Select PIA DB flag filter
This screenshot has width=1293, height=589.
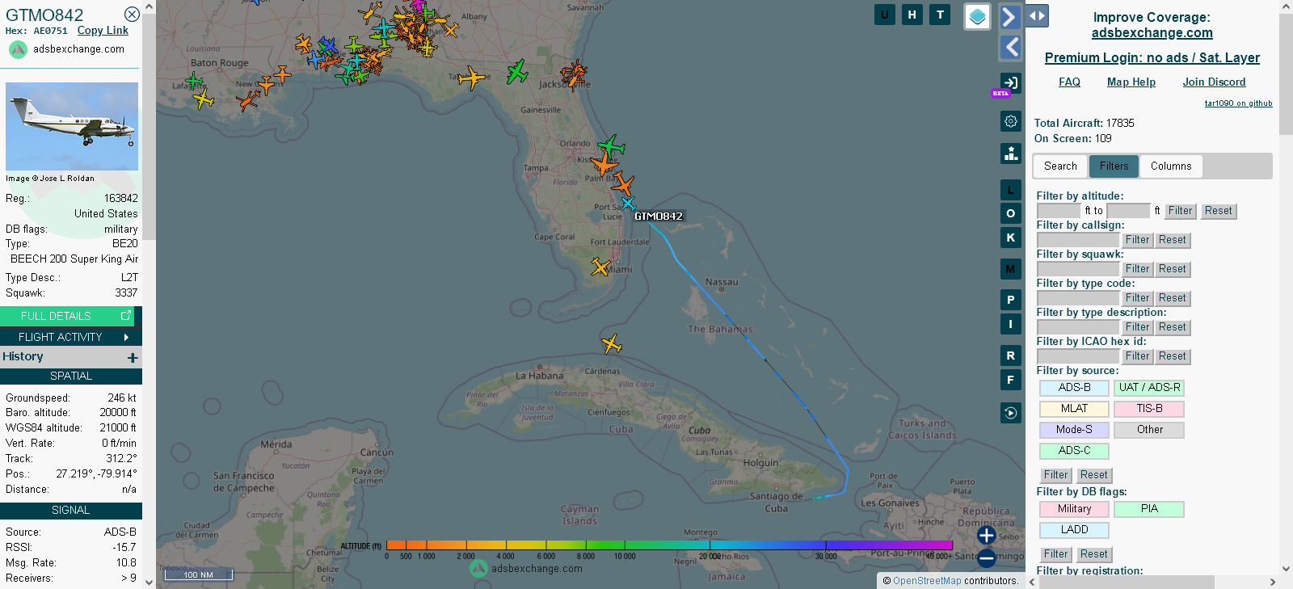(1149, 509)
